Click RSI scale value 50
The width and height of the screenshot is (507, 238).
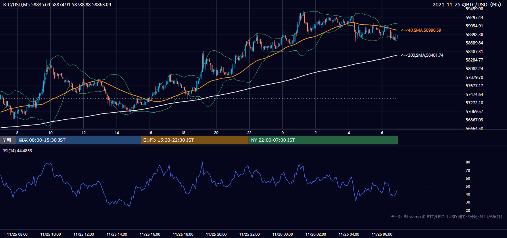468,186
